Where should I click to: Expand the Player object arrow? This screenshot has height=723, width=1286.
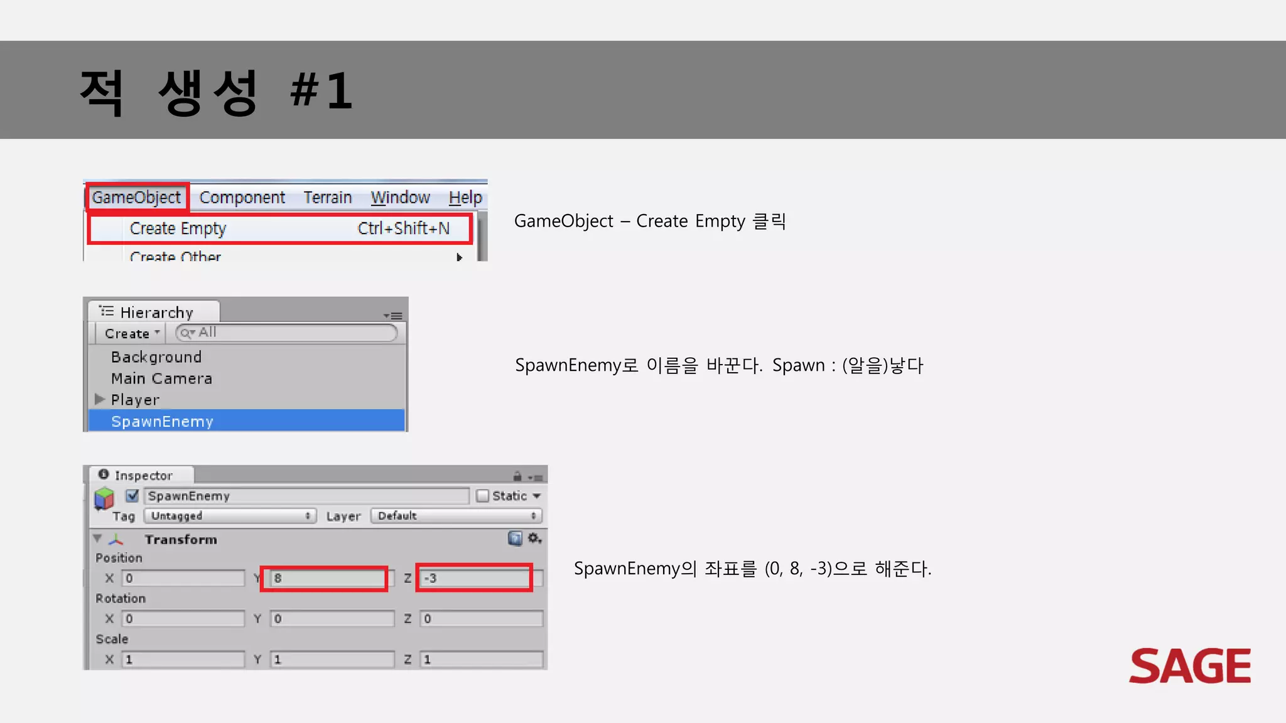[x=99, y=399]
